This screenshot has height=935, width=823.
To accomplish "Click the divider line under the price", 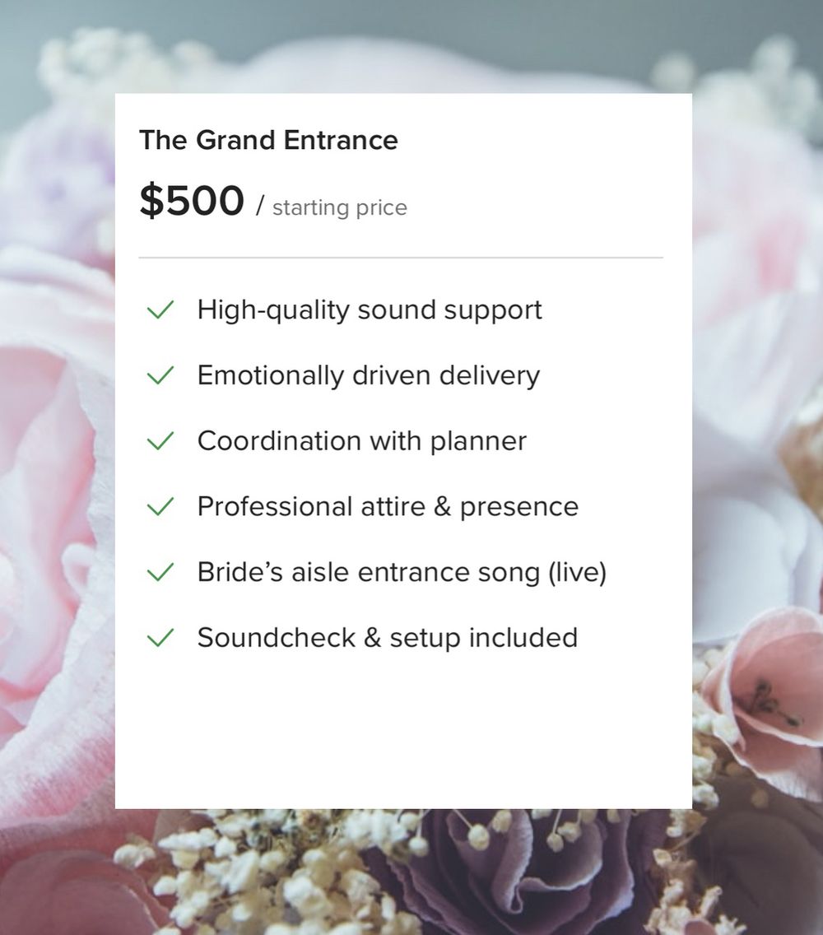I will pos(401,258).
